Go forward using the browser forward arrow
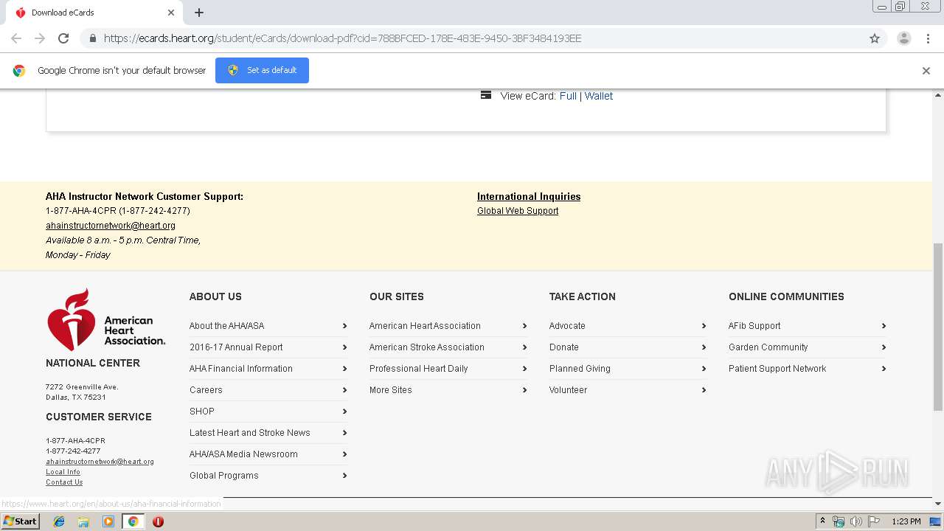This screenshot has height=531, width=944. 40,38
